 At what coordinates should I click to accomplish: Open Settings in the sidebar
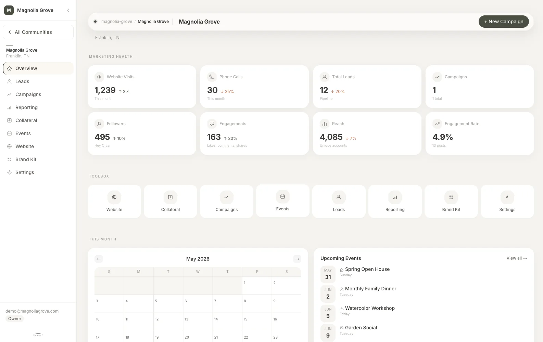(38, 172)
